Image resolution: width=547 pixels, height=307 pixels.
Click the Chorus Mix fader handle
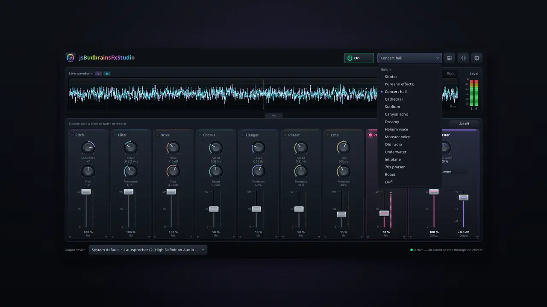pos(214,209)
